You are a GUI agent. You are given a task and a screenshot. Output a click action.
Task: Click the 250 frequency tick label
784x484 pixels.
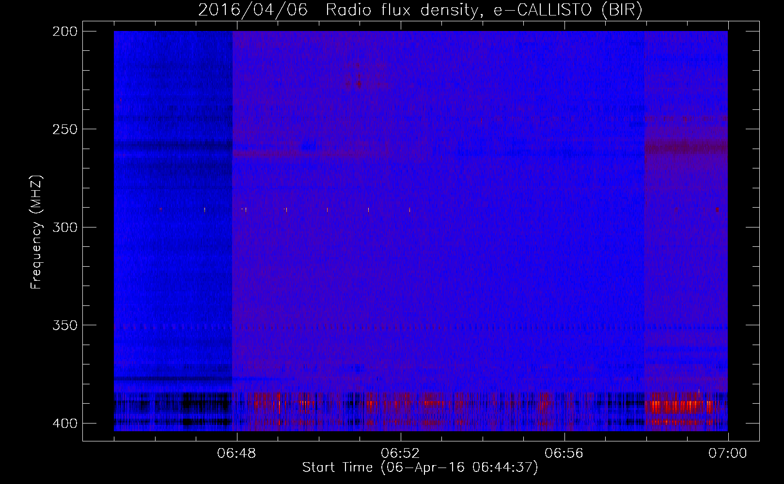pyautogui.click(x=64, y=129)
